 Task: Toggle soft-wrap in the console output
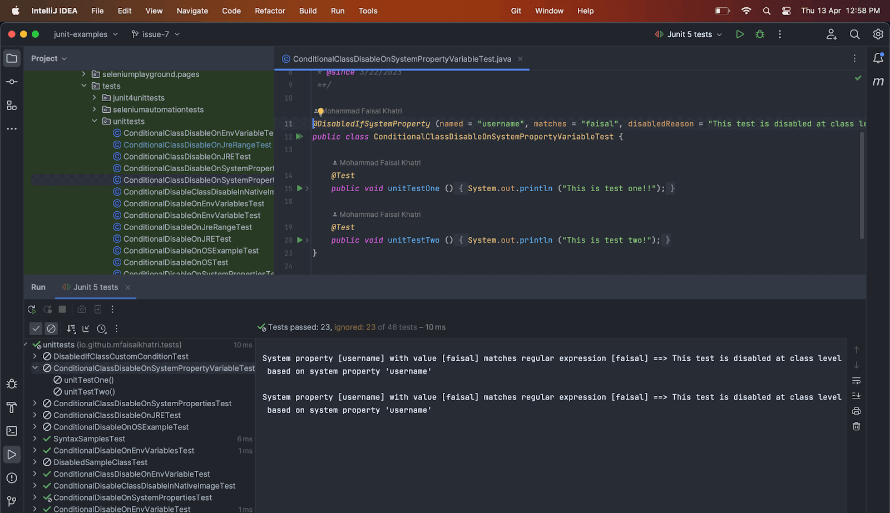point(856,381)
